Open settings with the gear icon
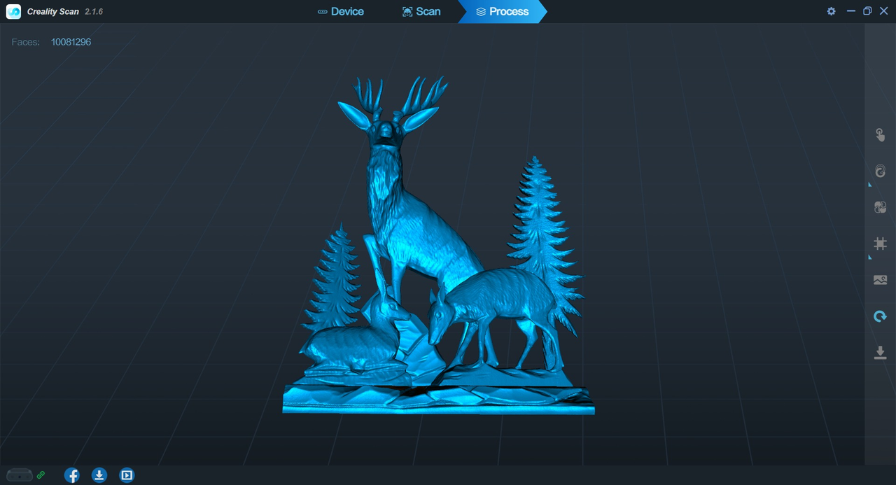Viewport: 896px width, 485px height. point(832,11)
